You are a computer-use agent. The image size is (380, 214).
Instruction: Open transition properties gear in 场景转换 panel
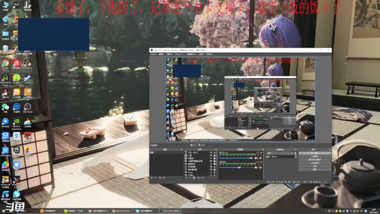click(295, 153)
